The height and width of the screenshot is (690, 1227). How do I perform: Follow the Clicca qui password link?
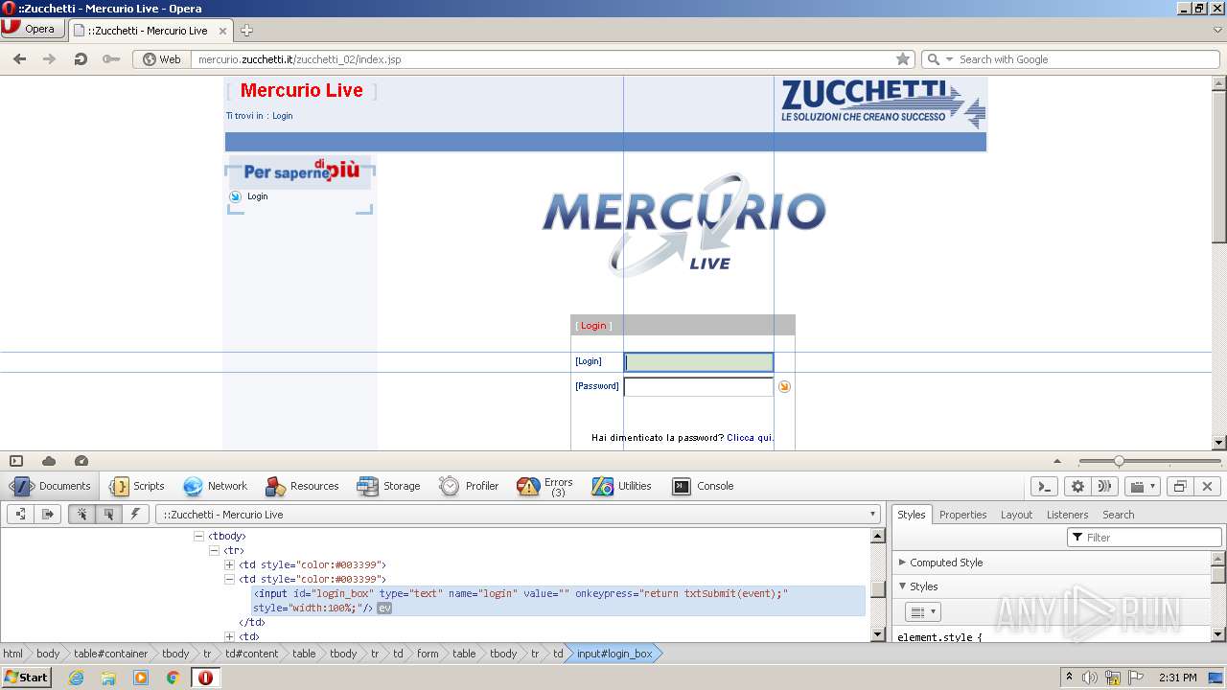[750, 438]
